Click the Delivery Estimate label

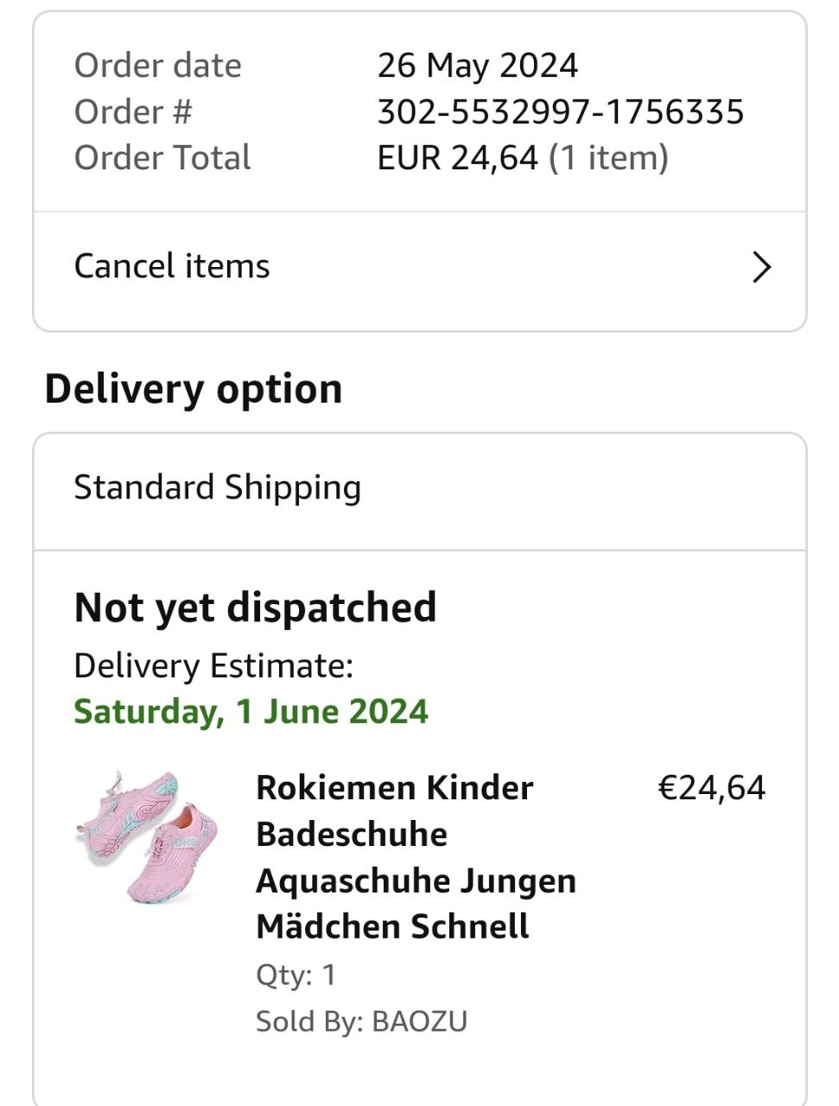coord(213,666)
